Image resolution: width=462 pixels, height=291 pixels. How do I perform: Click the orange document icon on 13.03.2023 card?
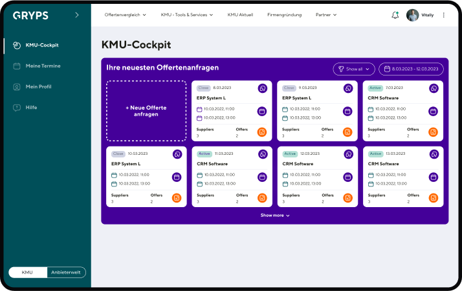point(433,198)
